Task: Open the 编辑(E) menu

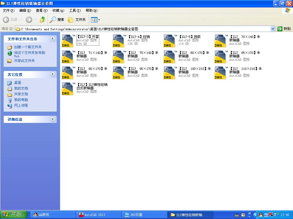Action: pos(25,11)
